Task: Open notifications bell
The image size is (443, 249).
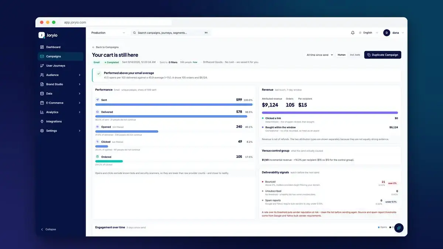Action: [x=353, y=33]
